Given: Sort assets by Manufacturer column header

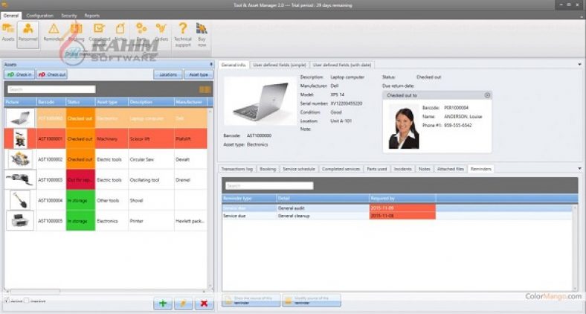Looking at the screenshot, I should tap(191, 102).
